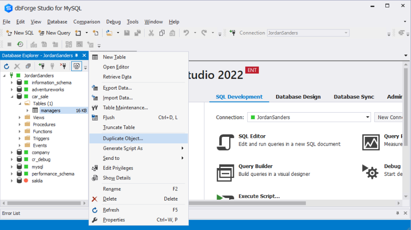The image size is (411, 230).
Task: Click the Query Profiler chart icon
Action: tap(371, 142)
